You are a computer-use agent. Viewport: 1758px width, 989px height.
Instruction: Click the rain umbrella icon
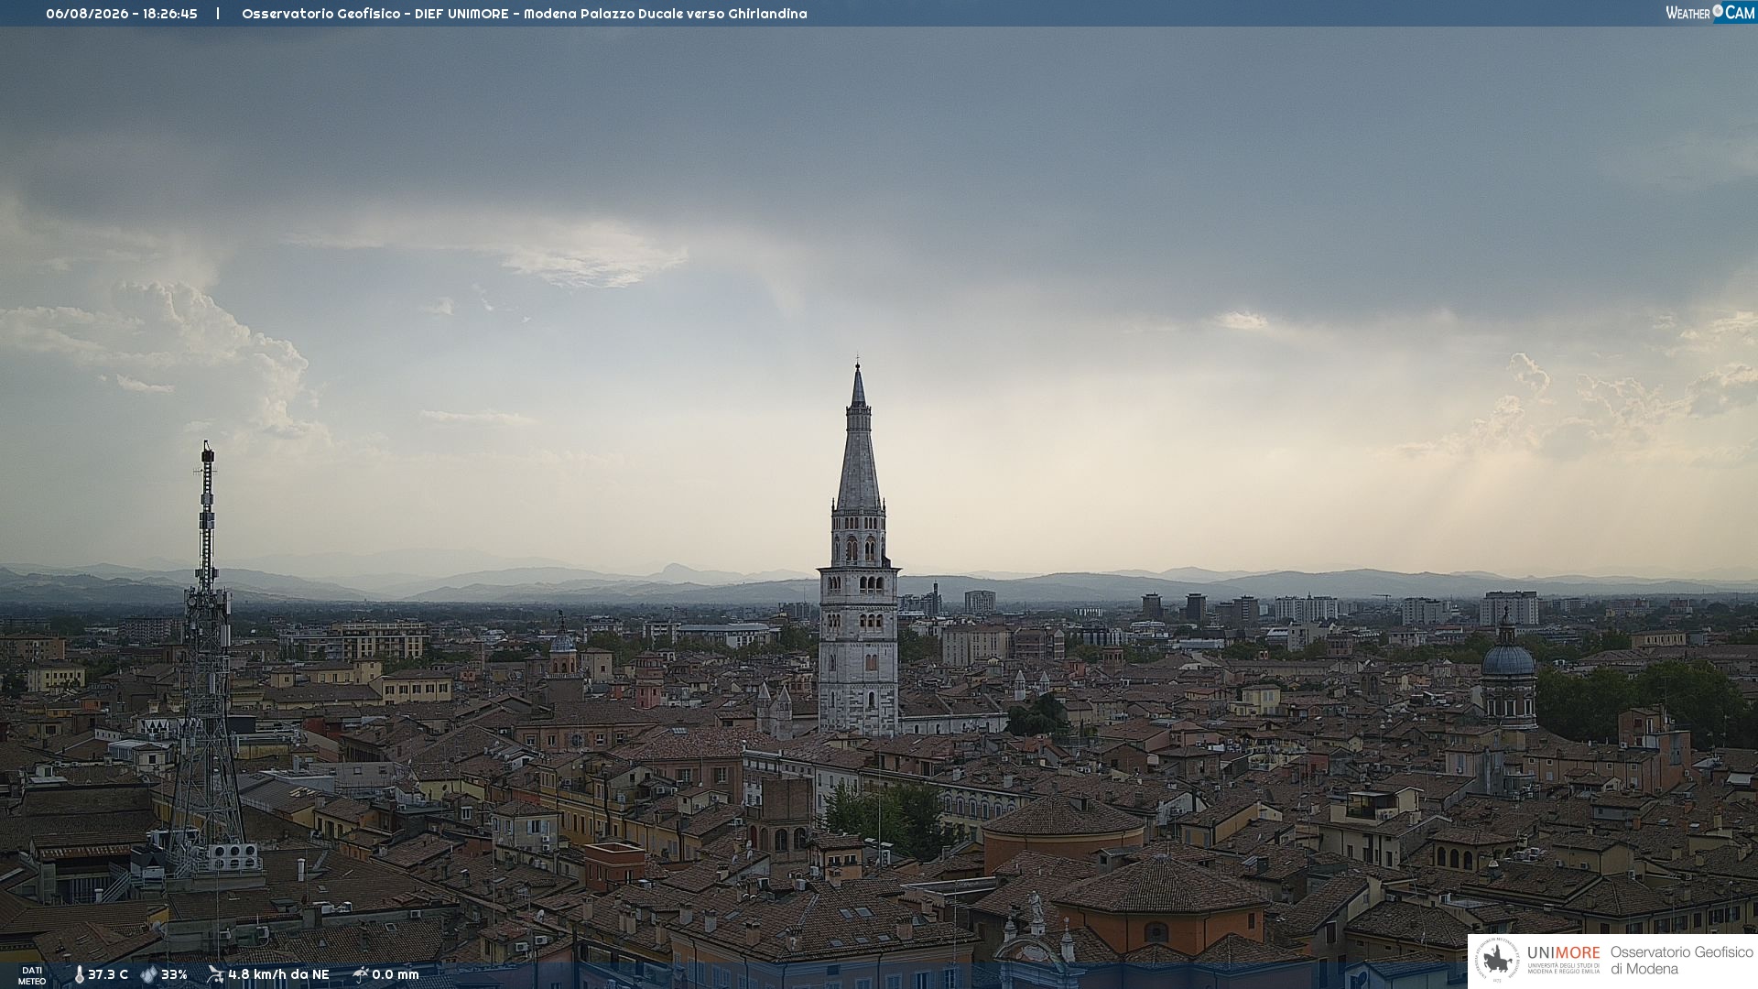(361, 974)
